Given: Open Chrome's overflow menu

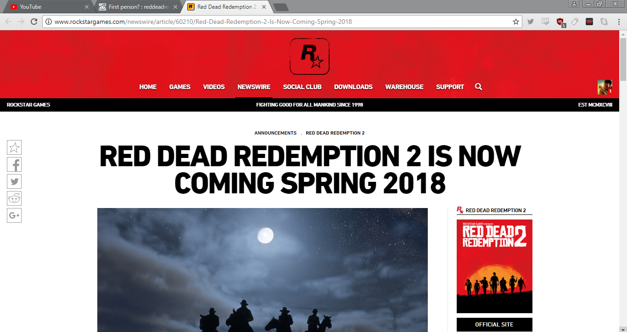Looking at the screenshot, I should [x=618, y=21].
